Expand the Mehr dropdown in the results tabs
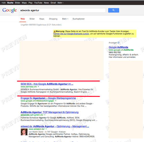Screen dimensions: 144x142 (65, 19)
